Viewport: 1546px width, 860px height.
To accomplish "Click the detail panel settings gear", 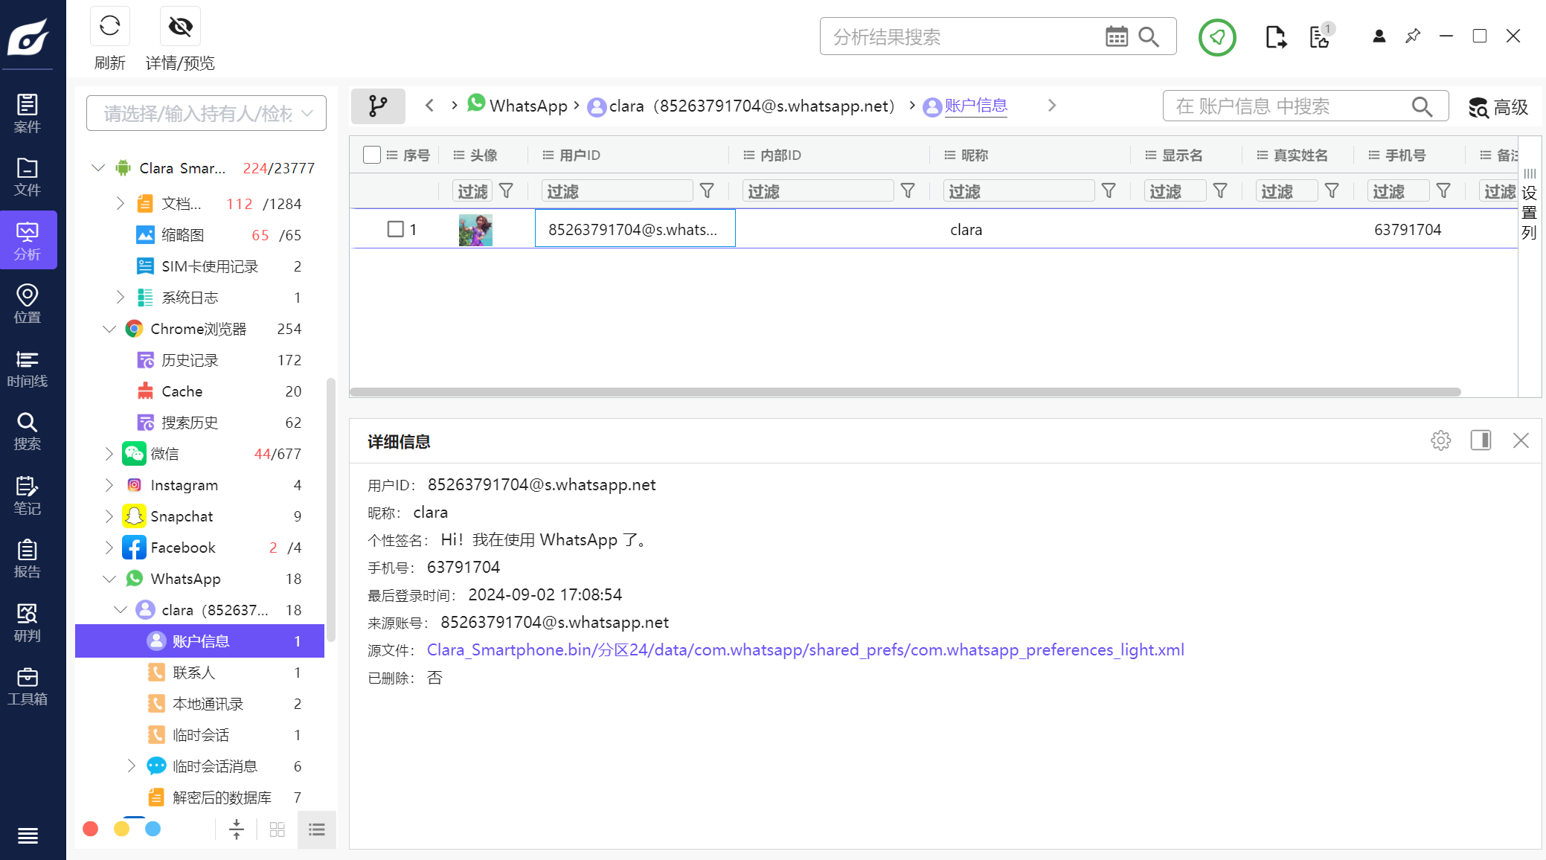I will 1440,440.
